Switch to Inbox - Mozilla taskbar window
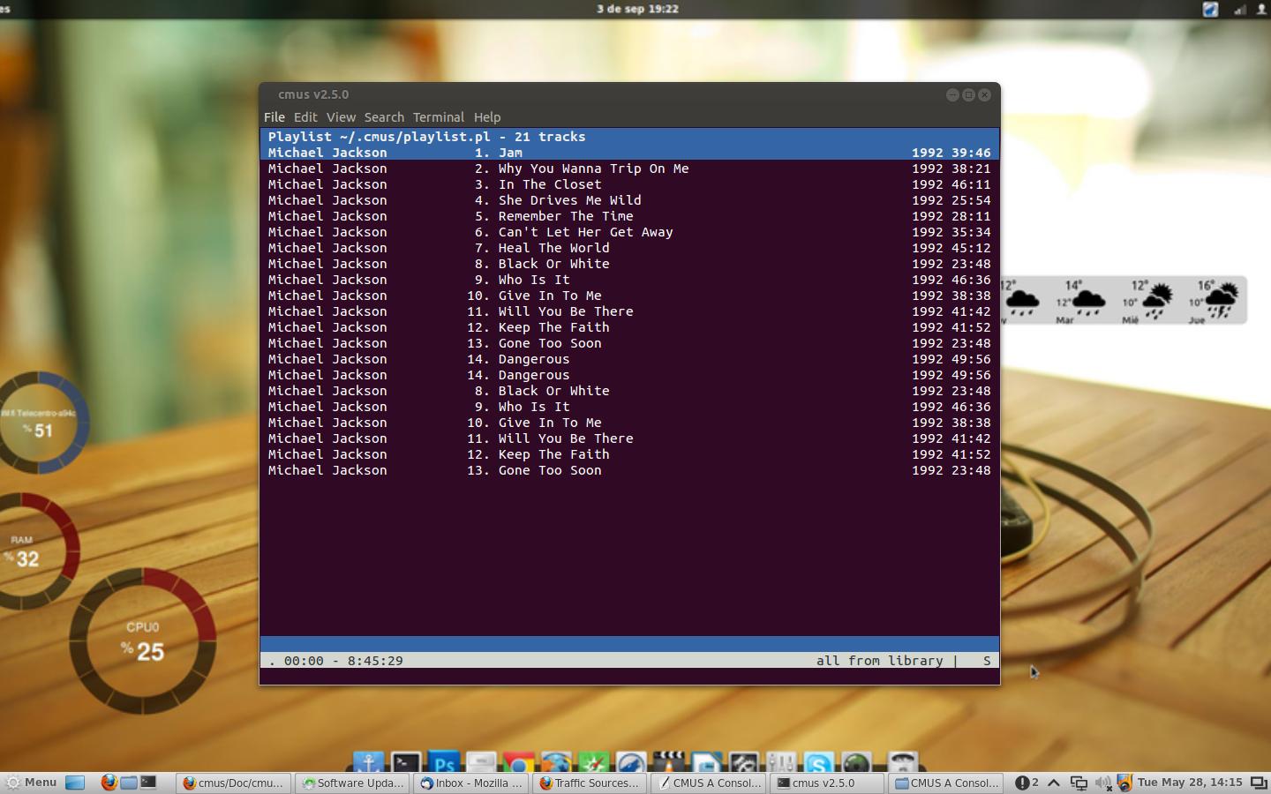This screenshot has height=794, width=1271. click(471, 783)
